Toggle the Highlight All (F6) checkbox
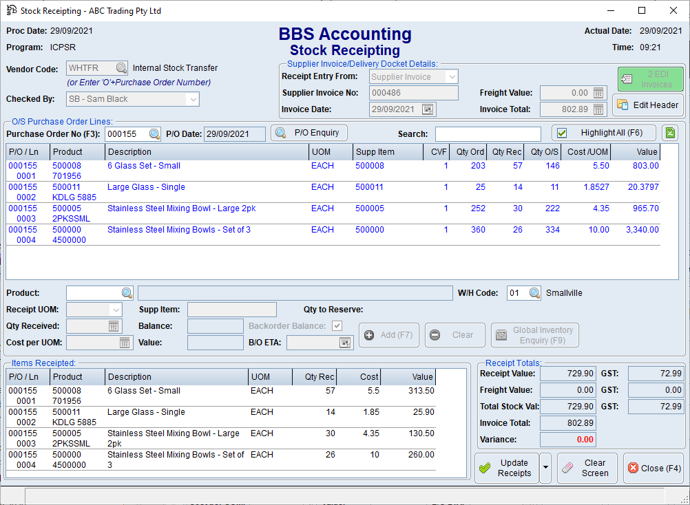Viewport: 690px width, 505px height. click(562, 133)
